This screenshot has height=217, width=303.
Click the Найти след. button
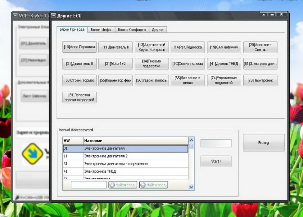point(123,185)
